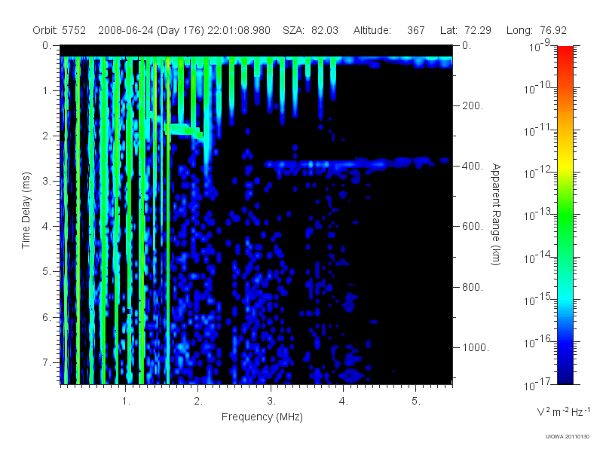Click the colorbar label 10^-9
This screenshot has height=452, width=603.
tap(539, 46)
